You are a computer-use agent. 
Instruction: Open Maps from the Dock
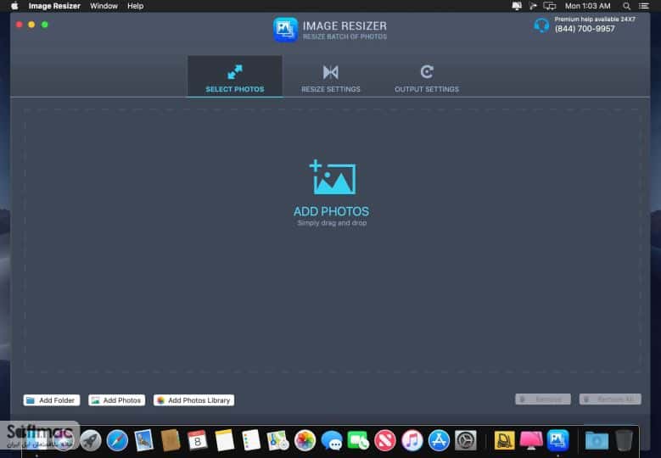tap(277, 440)
